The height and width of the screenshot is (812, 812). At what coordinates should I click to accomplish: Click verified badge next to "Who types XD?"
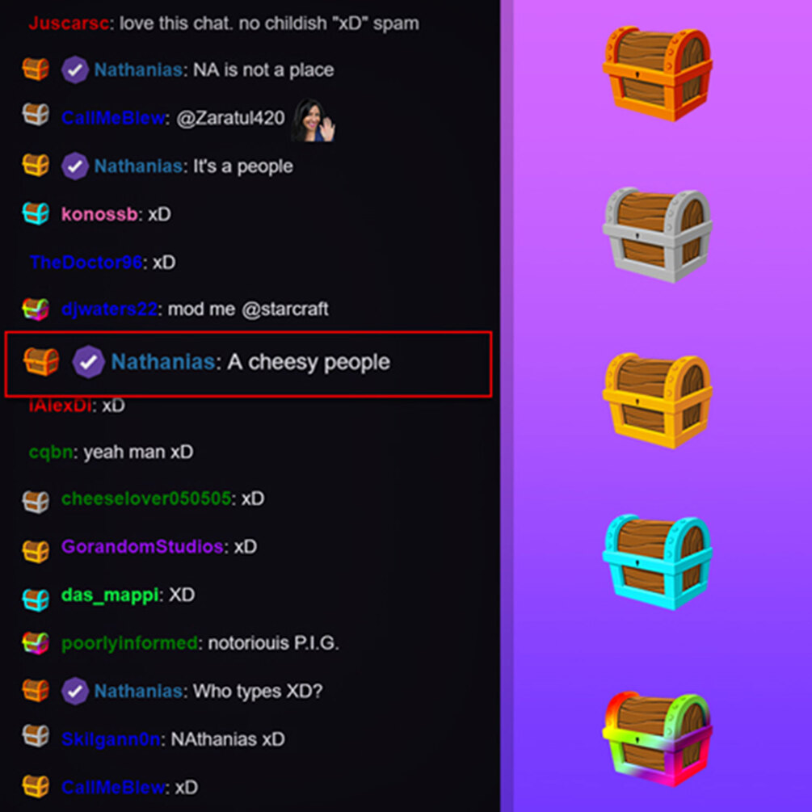pyautogui.click(x=74, y=691)
